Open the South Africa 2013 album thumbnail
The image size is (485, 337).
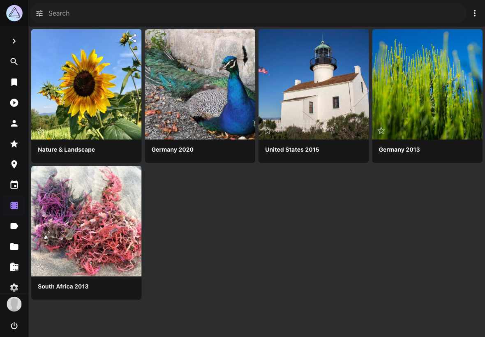tap(86, 221)
